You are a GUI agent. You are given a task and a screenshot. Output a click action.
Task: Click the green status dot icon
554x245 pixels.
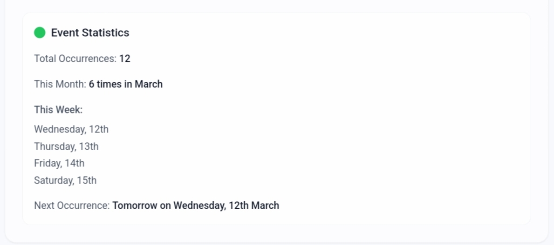[x=40, y=33]
